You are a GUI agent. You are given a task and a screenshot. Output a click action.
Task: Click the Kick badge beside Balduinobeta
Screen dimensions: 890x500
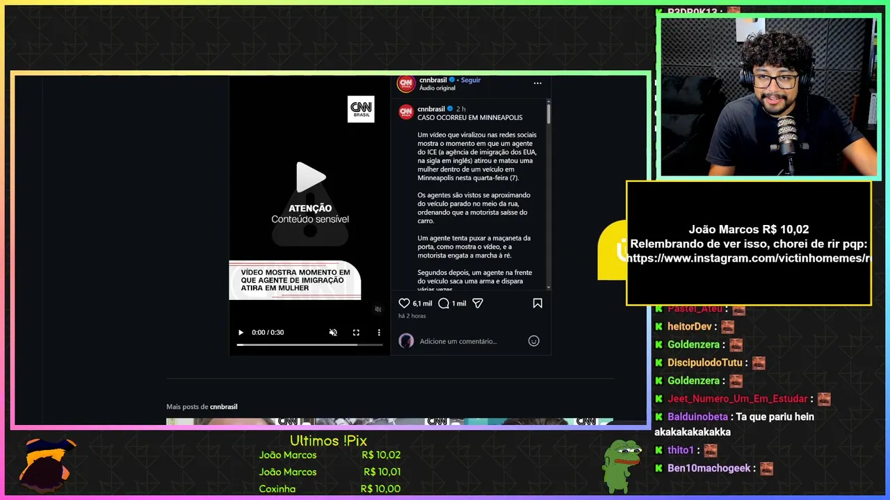(x=658, y=417)
